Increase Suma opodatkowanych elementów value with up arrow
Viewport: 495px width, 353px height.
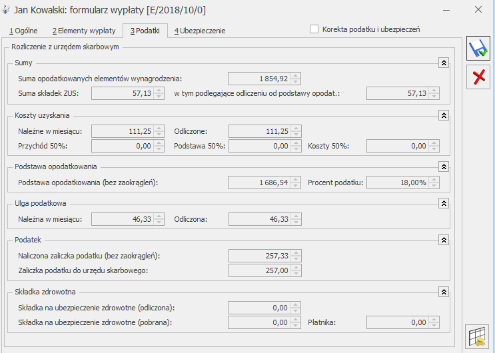pos(296,76)
